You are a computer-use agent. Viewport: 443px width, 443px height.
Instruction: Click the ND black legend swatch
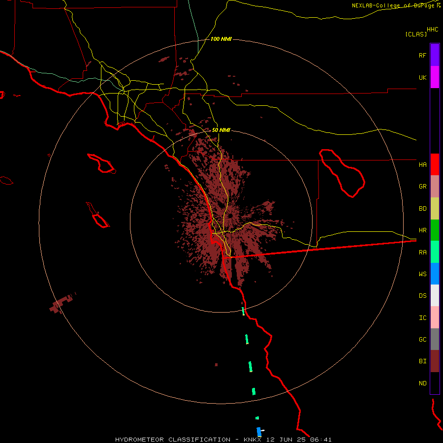click(435, 383)
